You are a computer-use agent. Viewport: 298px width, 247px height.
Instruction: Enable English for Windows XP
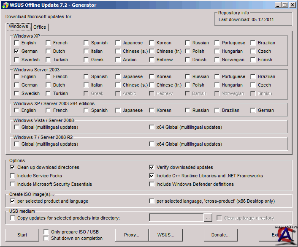tap(16, 43)
